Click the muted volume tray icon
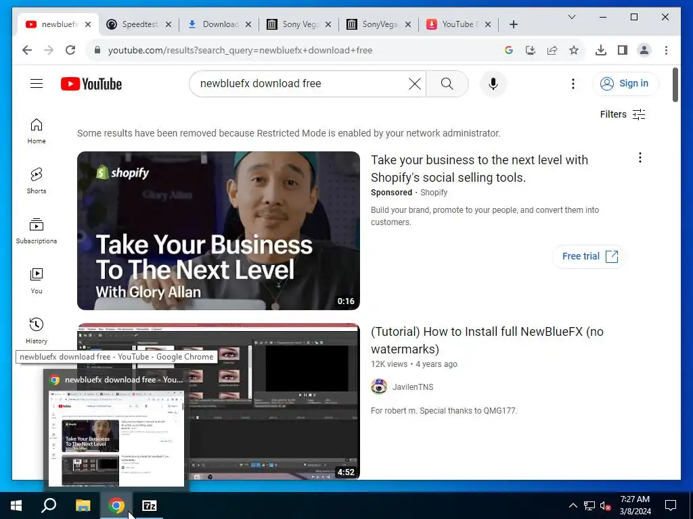This screenshot has height=519, width=693. [x=606, y=505]
